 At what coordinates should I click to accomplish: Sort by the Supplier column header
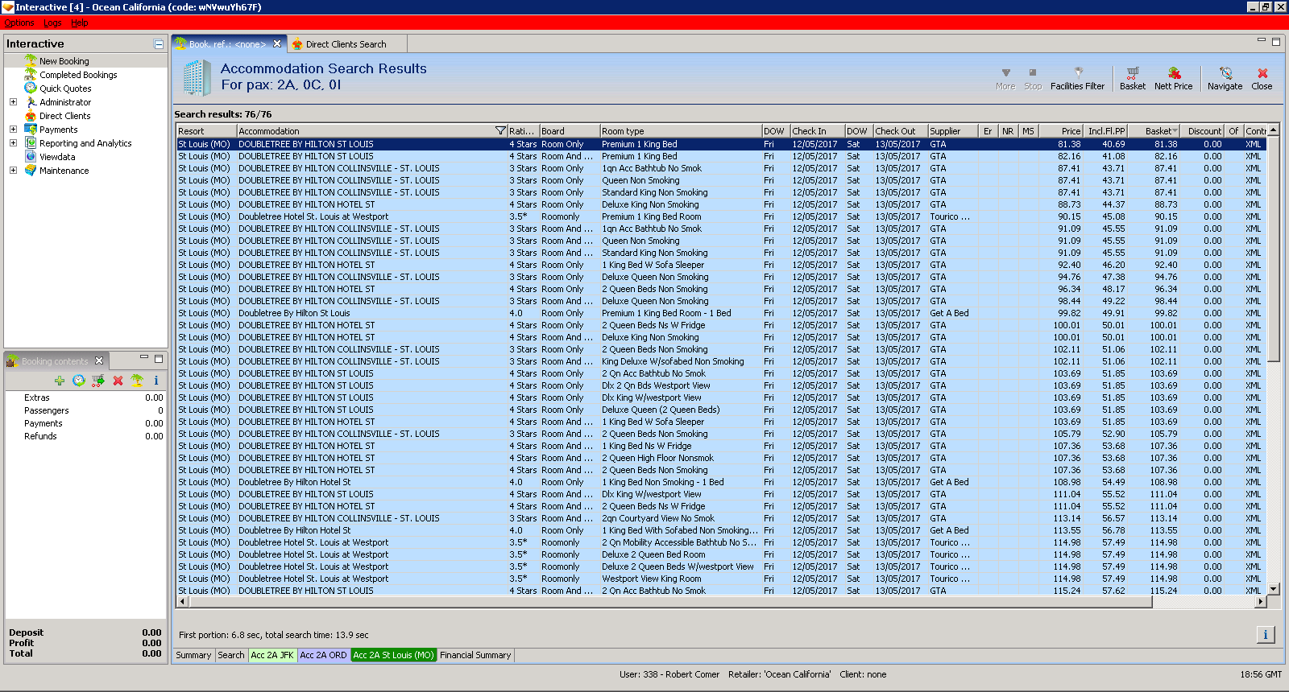coord(953,131)
